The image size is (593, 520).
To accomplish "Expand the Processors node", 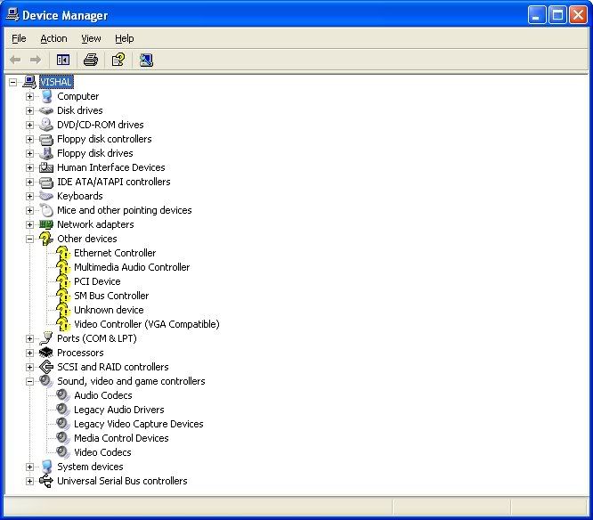I will click(x=30, y=353).
